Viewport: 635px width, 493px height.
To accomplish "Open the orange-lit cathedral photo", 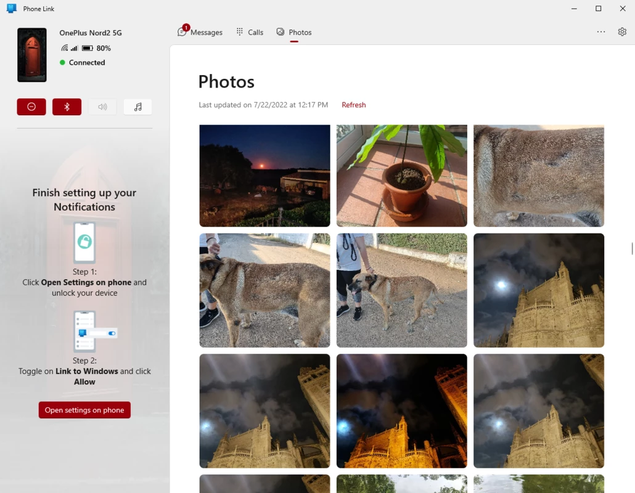I will click(x=401, y=410).
